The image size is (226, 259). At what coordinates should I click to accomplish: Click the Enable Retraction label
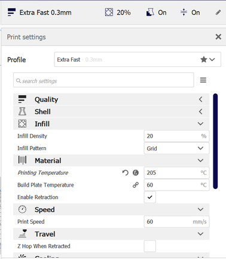click(38, 197)
